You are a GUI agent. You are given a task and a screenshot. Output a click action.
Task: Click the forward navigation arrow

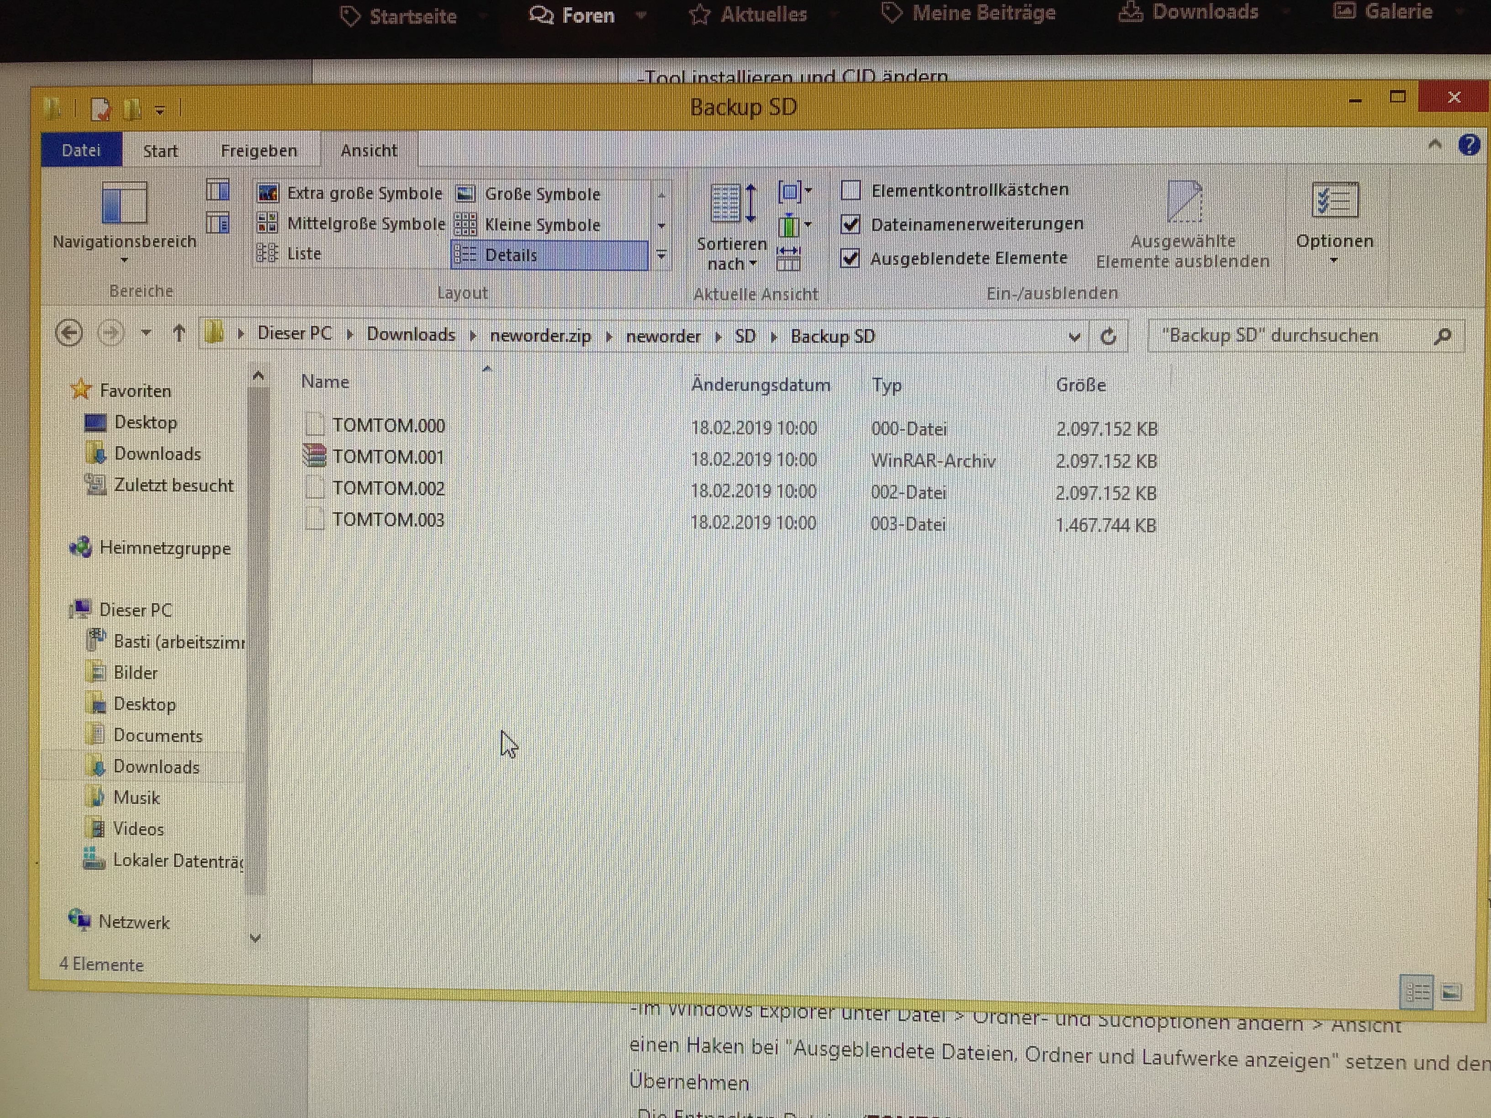(111, 333)
